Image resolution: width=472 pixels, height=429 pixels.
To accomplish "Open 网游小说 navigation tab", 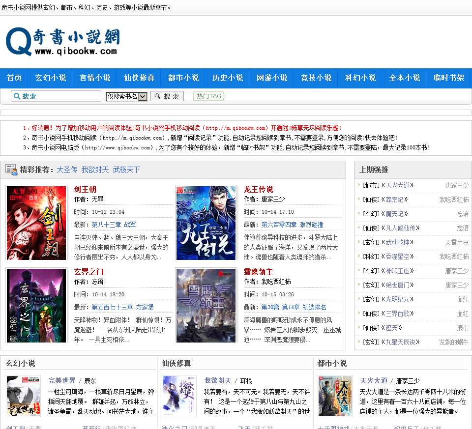I will tap(272, 78).
